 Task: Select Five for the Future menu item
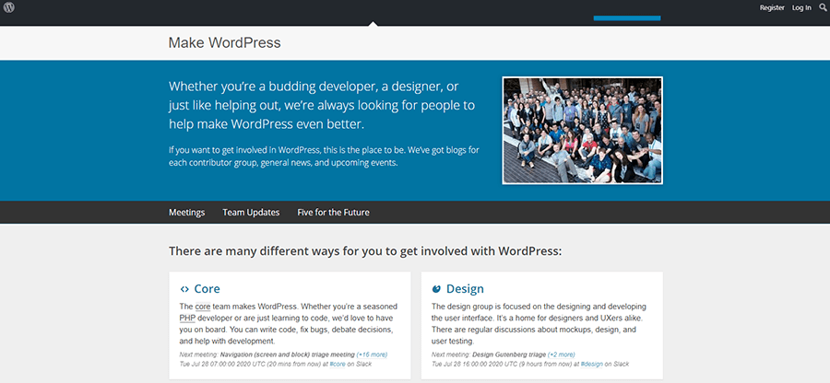334,213
